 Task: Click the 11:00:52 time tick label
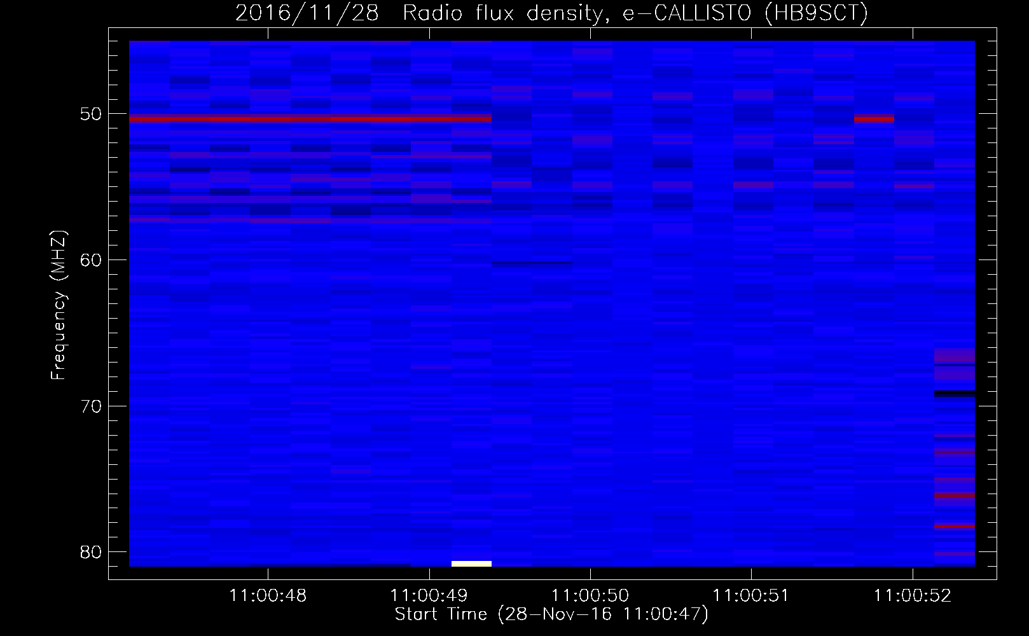(913, 596)
